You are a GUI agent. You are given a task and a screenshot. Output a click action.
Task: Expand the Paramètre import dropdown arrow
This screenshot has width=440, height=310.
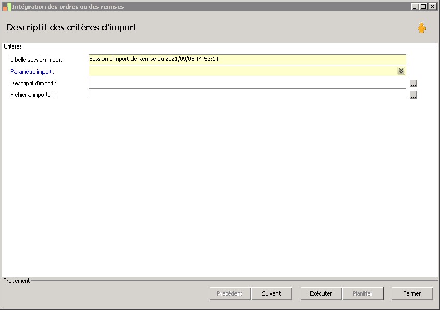pos(401,71)
